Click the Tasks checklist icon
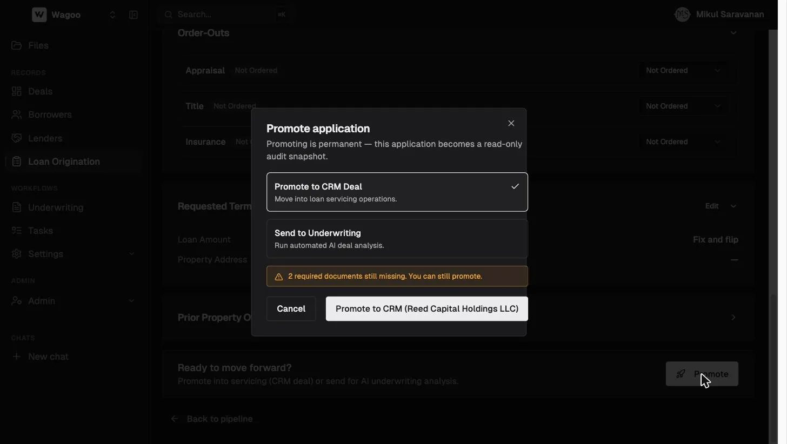The width and height of the screenshot is (787, 444). [x=17, y=231]
